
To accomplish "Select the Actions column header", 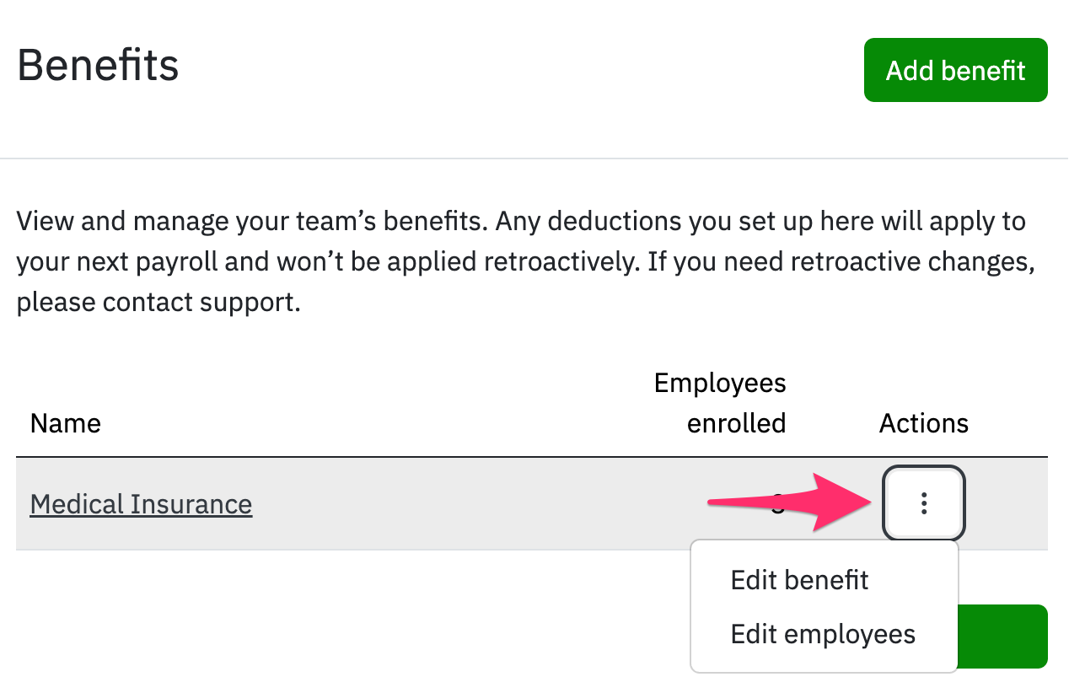I will click(923, 423).
